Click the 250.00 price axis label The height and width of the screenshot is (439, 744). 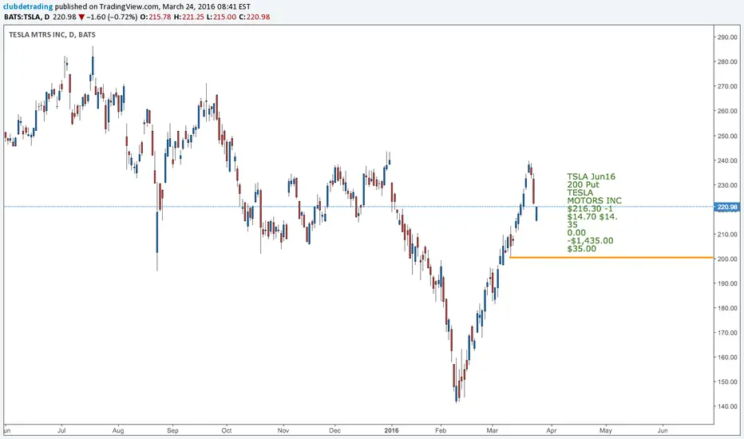point(727,136)
